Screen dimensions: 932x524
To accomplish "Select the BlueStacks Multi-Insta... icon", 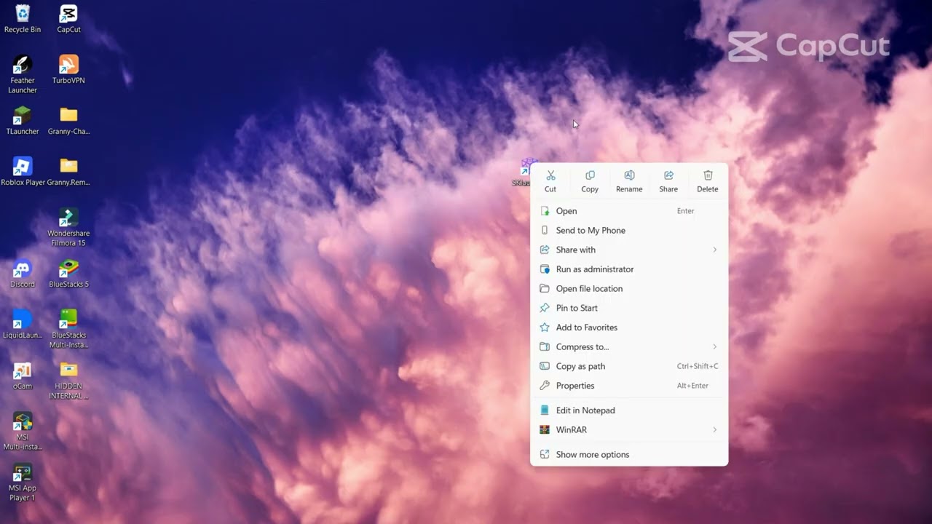I will coord(68,329).
